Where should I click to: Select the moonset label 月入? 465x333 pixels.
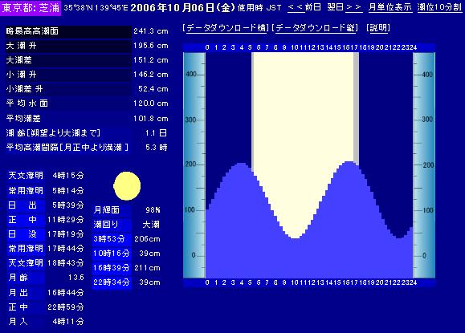18,322
